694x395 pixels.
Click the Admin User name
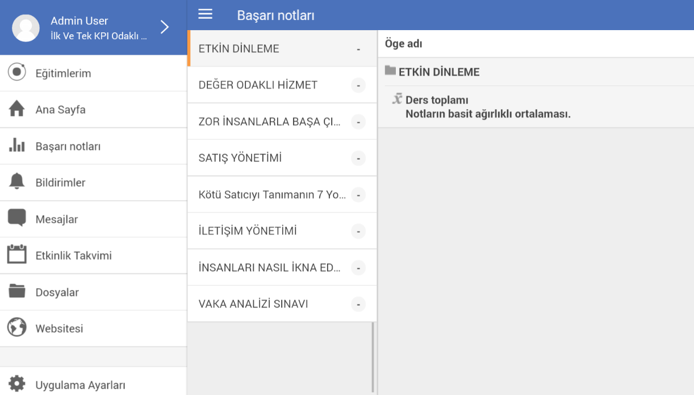tap(80, 20)
